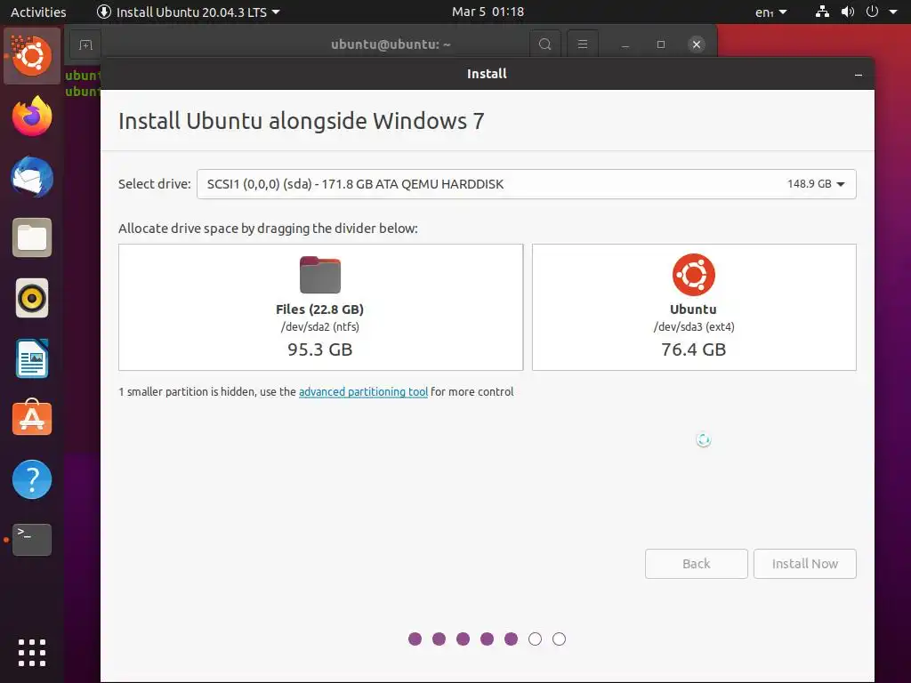Click the /dev/sda3 (ext4) label
911x683 pixels.
coord(694,327)
